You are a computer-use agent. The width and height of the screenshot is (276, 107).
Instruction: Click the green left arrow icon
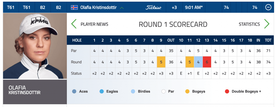(x=74, y=24)
